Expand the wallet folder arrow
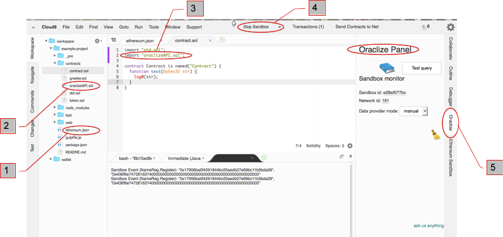503x237 pixels. 50,159
